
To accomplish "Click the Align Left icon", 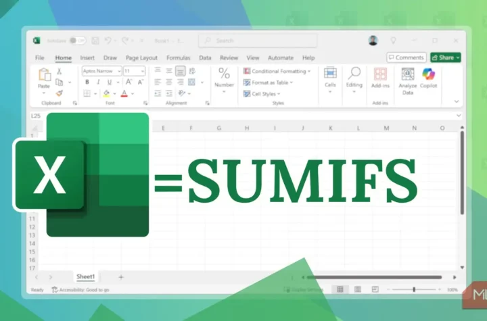I will point(158,82).
